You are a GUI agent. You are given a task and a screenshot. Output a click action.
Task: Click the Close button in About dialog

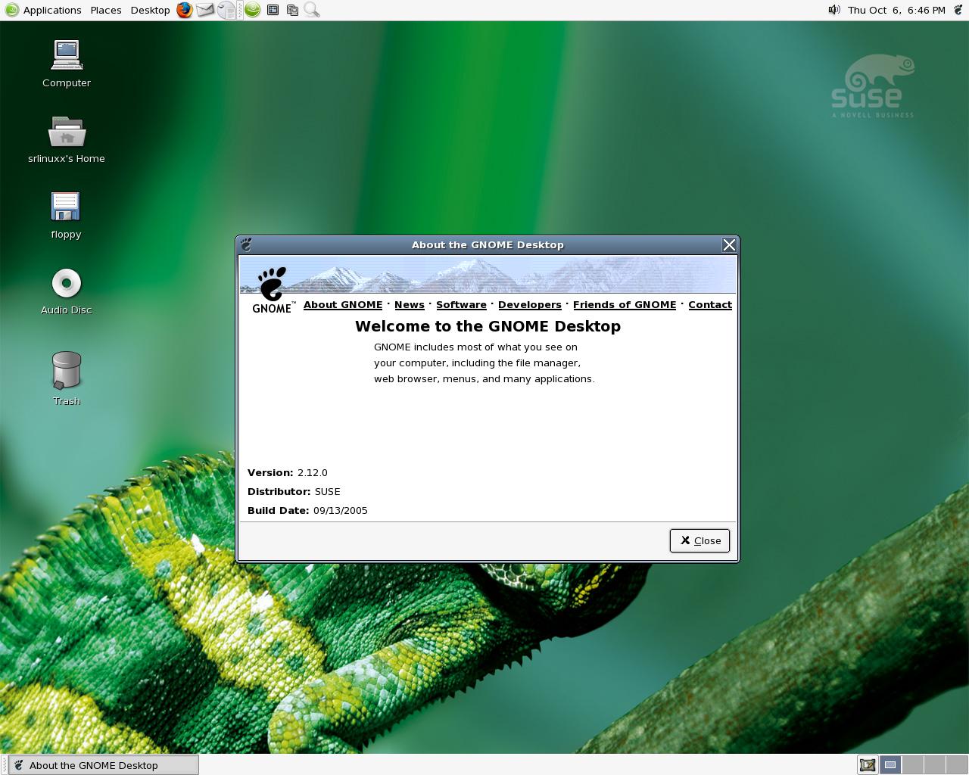pos(699,540)
